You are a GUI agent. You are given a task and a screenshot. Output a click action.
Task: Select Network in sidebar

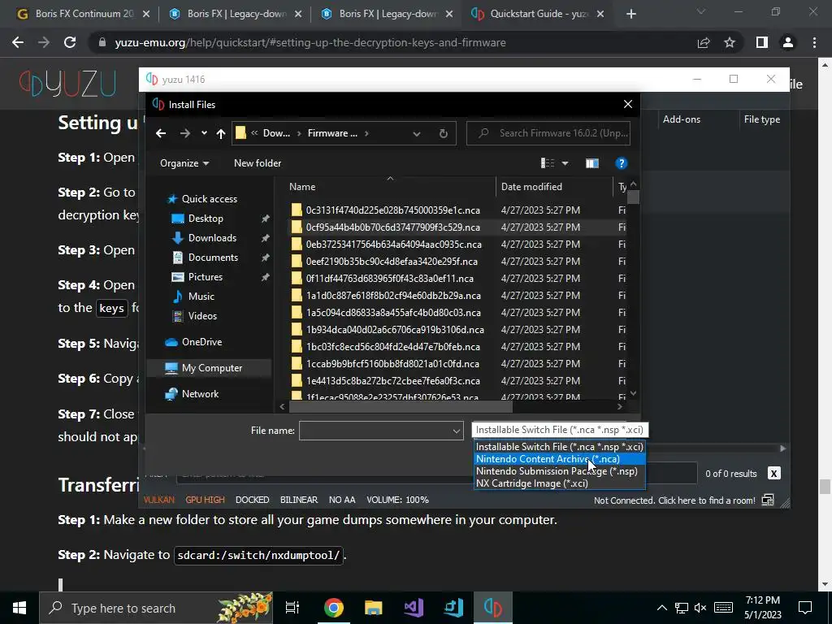(200, 394)
